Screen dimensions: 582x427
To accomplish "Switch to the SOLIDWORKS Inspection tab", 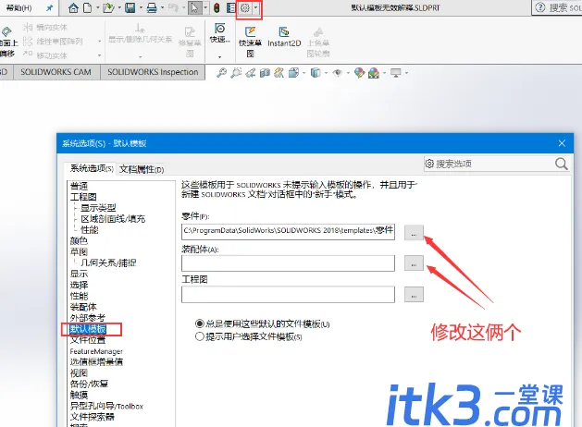I will point(153,72).
